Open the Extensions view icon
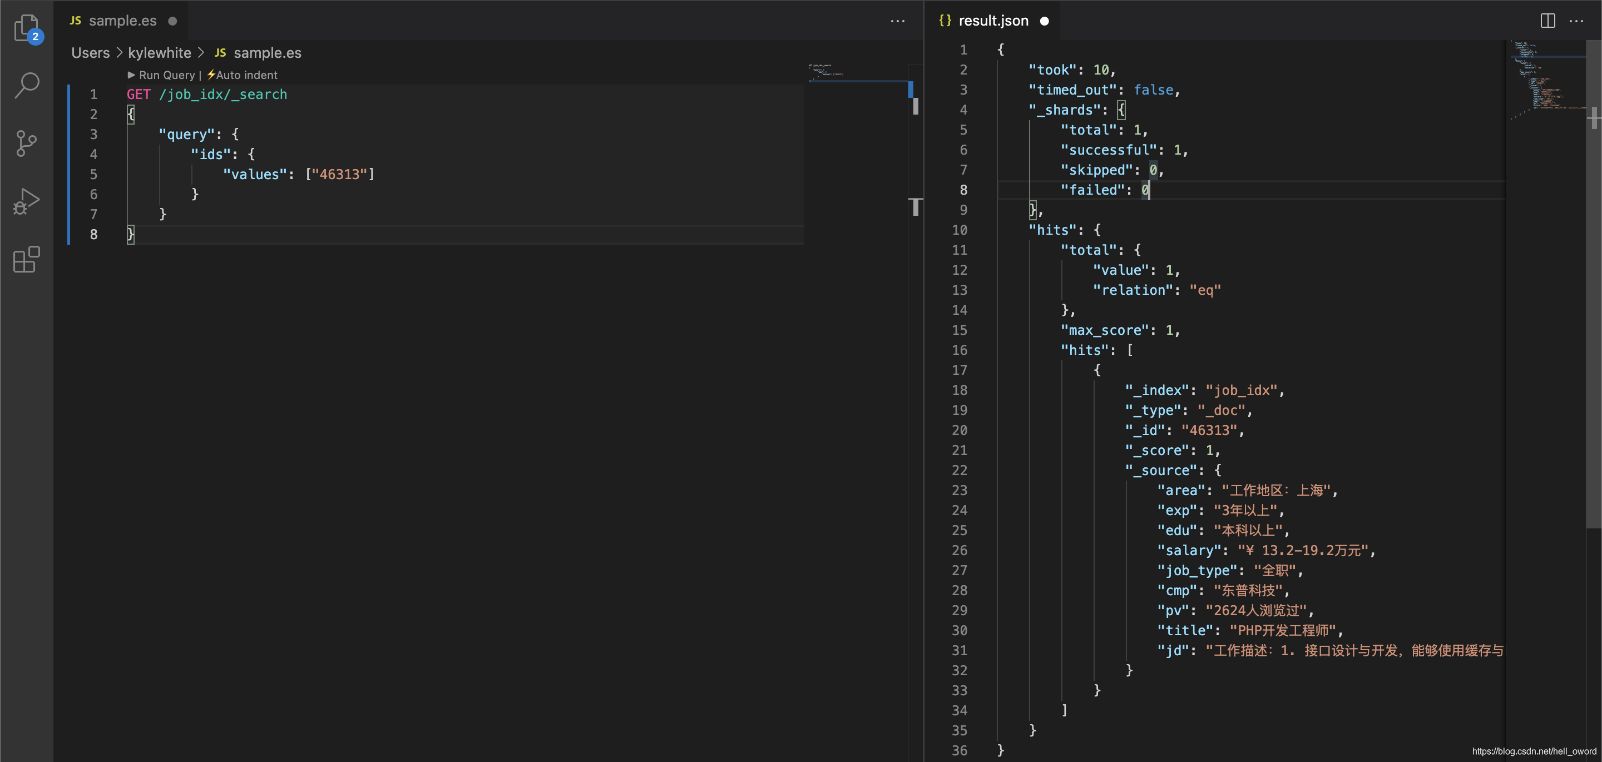The width and height of the screenshot is (1602, 762). [x=27, y=259]
